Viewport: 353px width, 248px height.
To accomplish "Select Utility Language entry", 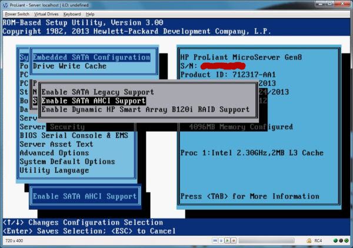I will pyautogui.click(x=54, y=170).
